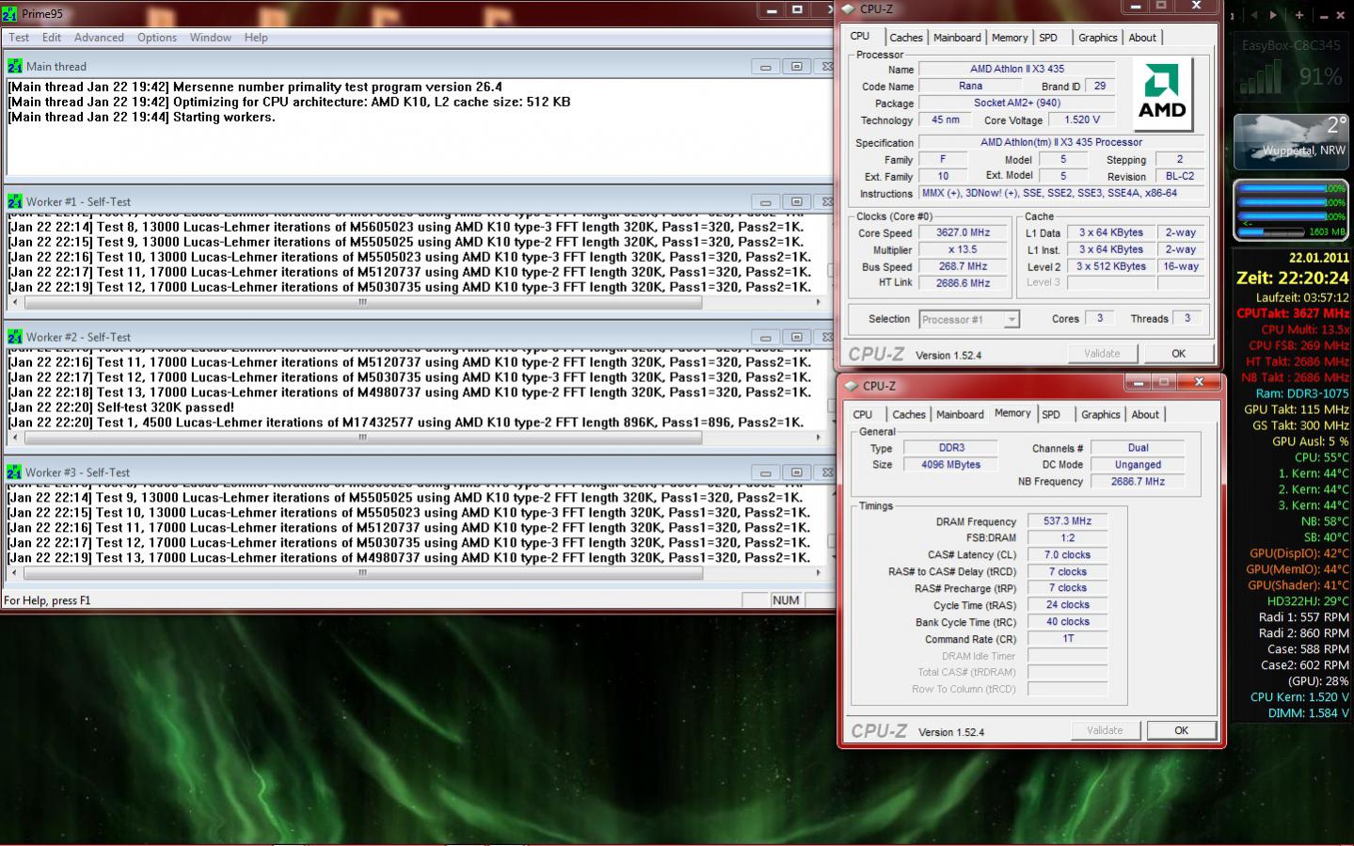Switch to Graphics tab in lower CPU-Z
This screenshot has height=846, width=1354.
pyautogui.click(x=1101, y=414)
